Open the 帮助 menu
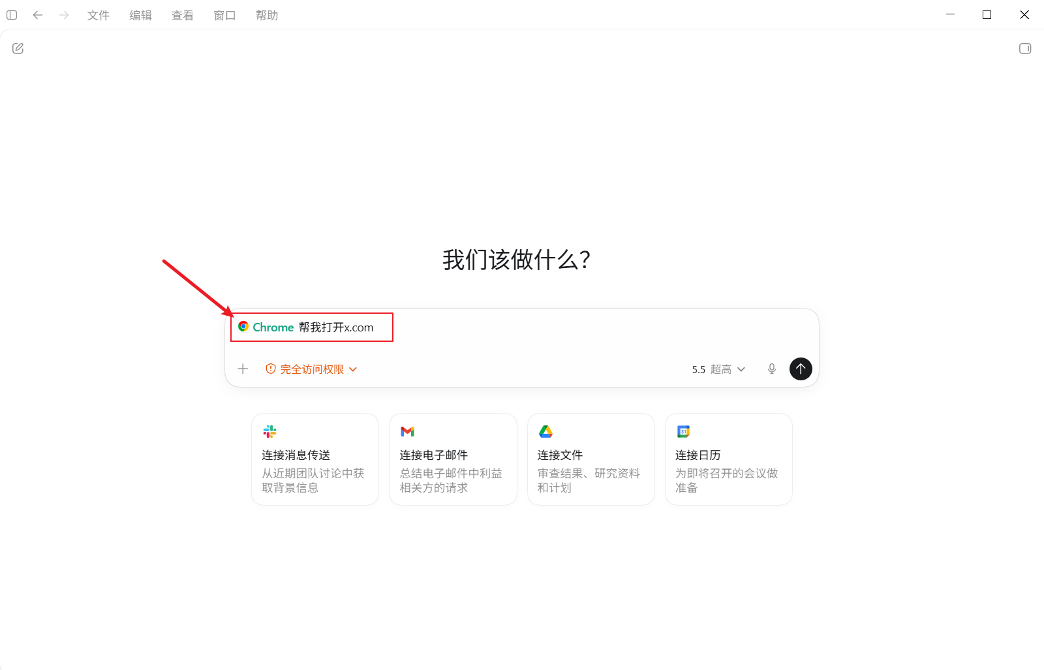 pyautogui.click(x=267, y=15)
